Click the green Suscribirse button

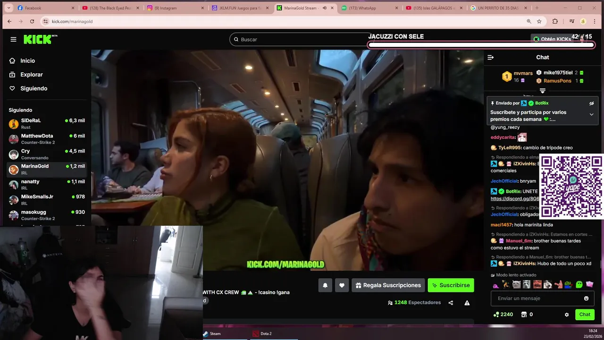click(451, 285)
